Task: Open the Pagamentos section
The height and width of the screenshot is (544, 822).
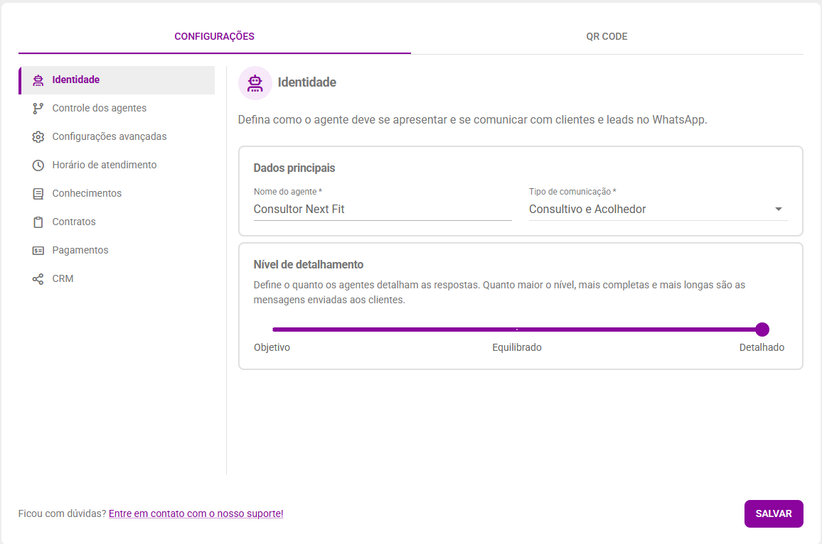Action: click(80, 250)
